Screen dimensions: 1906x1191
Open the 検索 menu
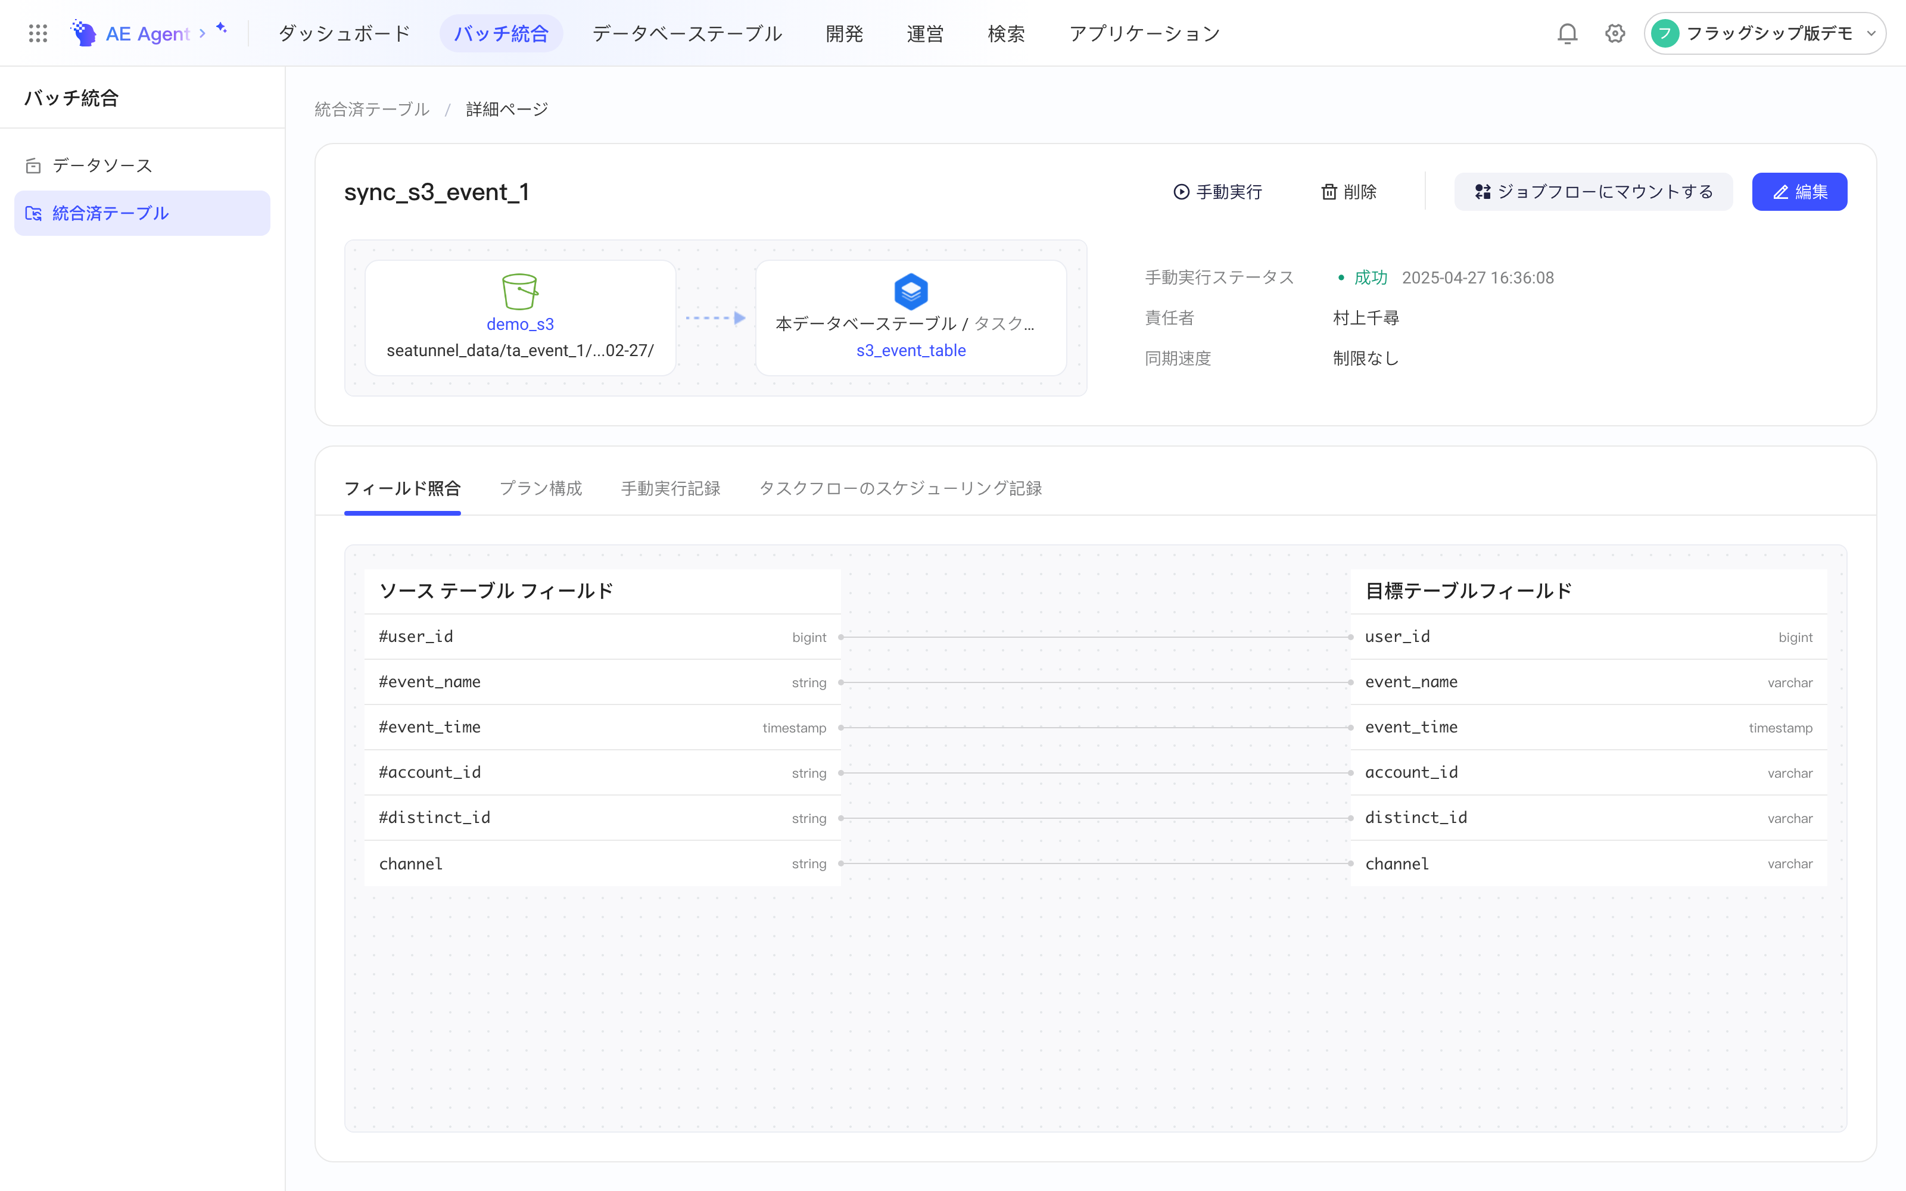tap(1007, 33)
